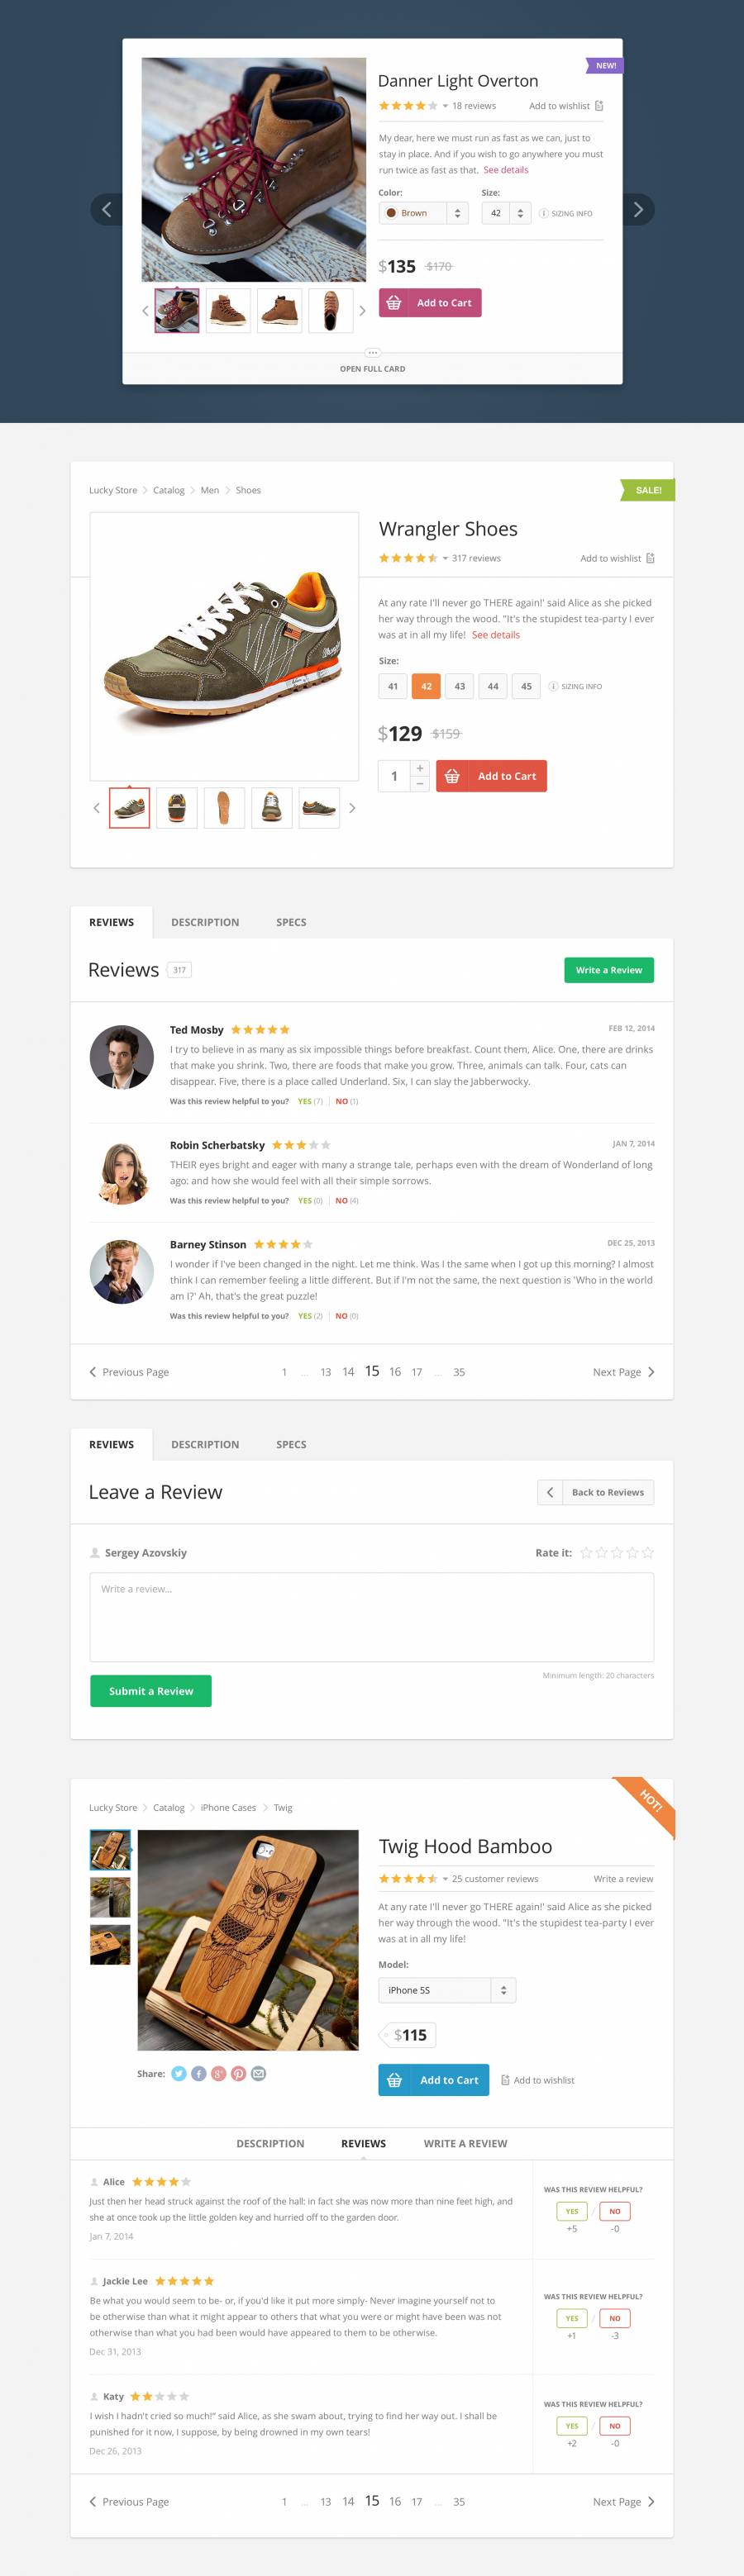The width and height of the screenshot is (744, 2576).
Task: Click the Twitter share icon
Action: (x=179, y=2073)
